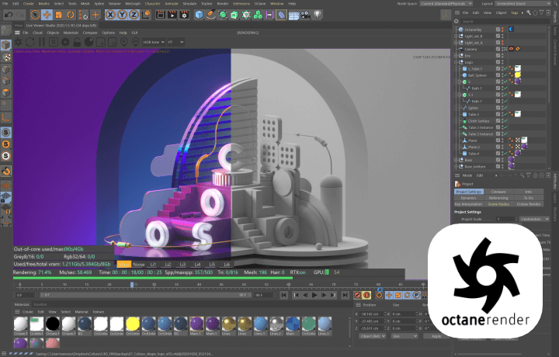The width and height of the screenshot is (559, 357).
Task: Switch to Model mode cube icon
Action: coord(6,45)
